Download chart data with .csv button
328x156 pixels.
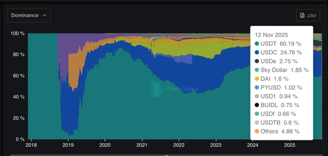click(308, 15)
